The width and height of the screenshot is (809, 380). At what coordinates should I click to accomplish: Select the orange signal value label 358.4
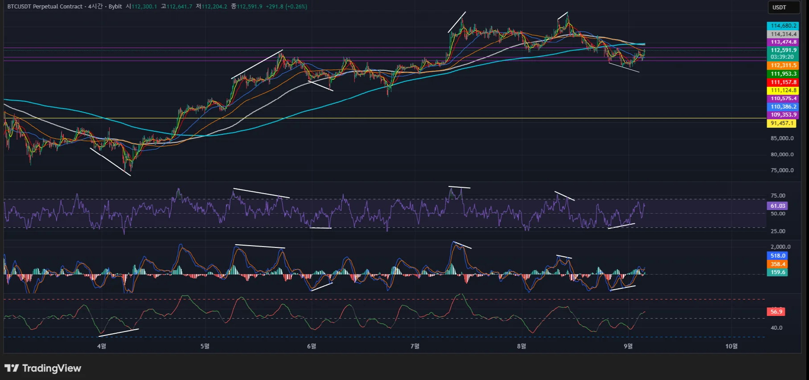777,264
